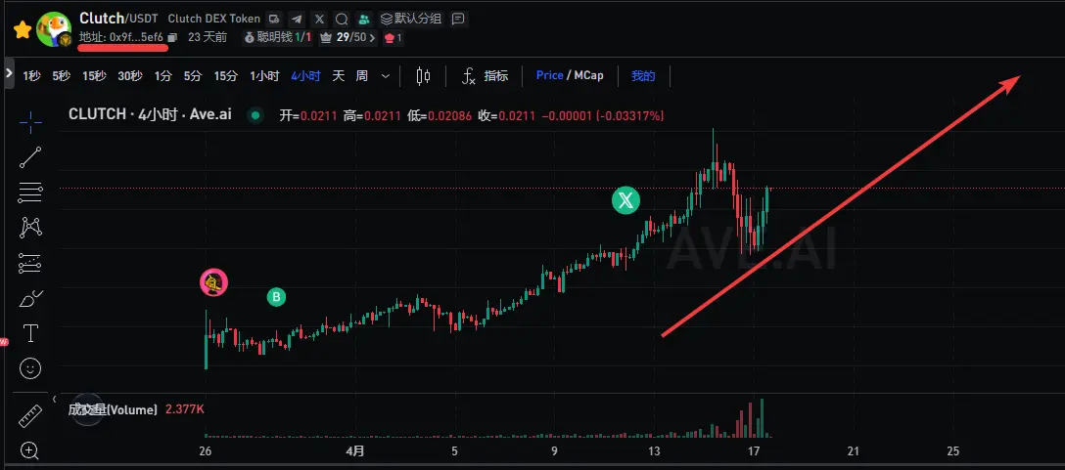Switch to the 天 daily timeframe
The image size is (1065, 470).
(339, 76)
